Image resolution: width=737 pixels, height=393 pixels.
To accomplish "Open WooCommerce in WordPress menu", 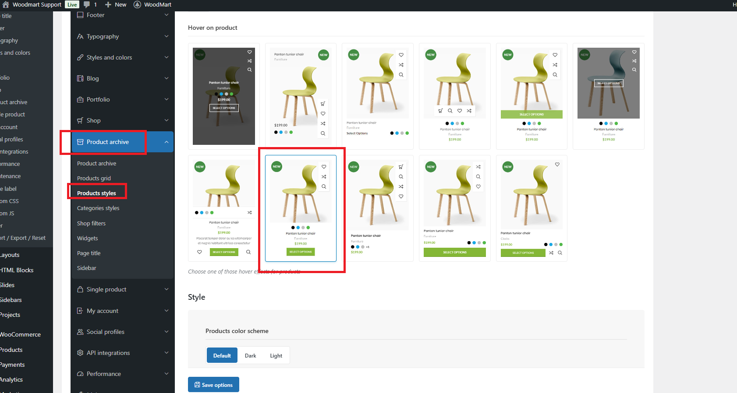I will click(x=20, y=334).
